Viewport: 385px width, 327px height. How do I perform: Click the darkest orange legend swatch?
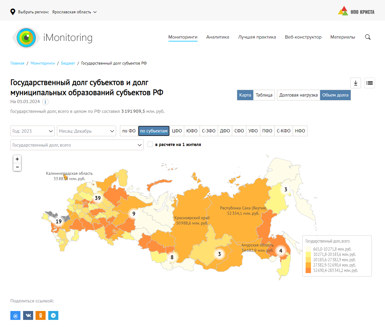click(x=308, y=270)
